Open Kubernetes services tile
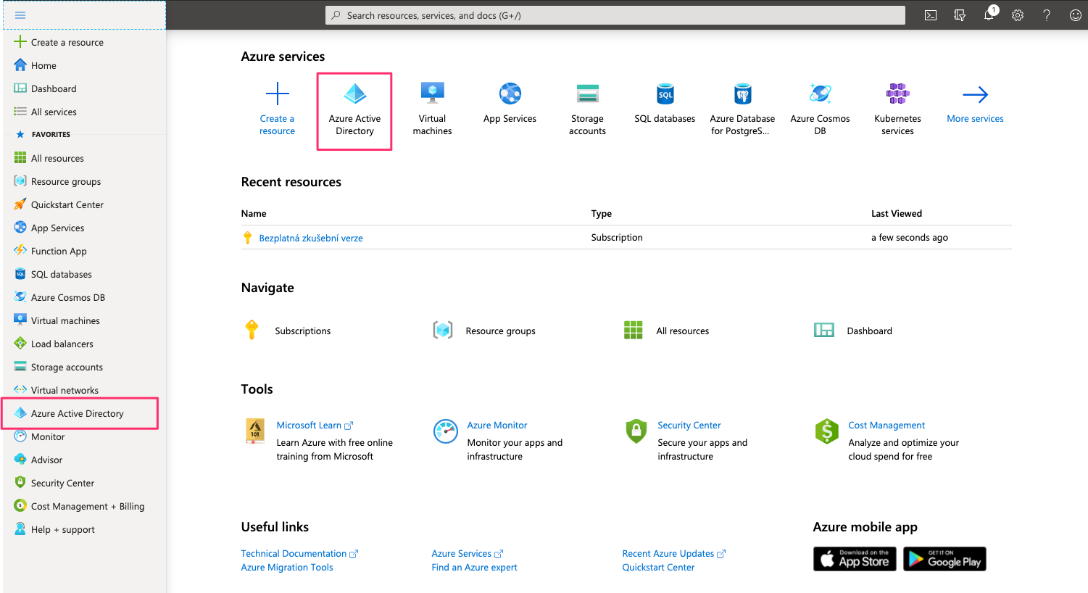The height and width of the screenshot is (593, 1088). [897, 110]
